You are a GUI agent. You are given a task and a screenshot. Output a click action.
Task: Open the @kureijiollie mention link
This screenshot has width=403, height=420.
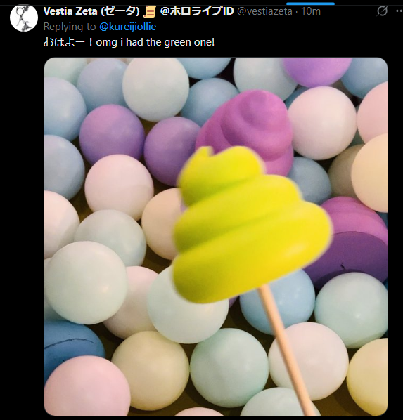coord(128,27)
